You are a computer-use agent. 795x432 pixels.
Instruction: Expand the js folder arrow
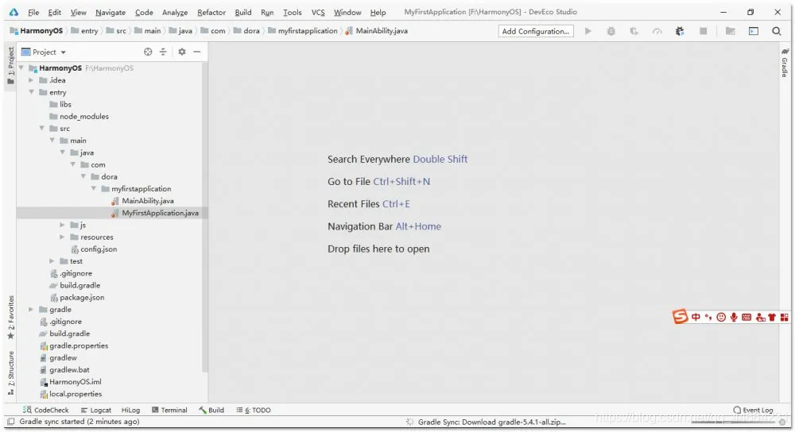62,225
